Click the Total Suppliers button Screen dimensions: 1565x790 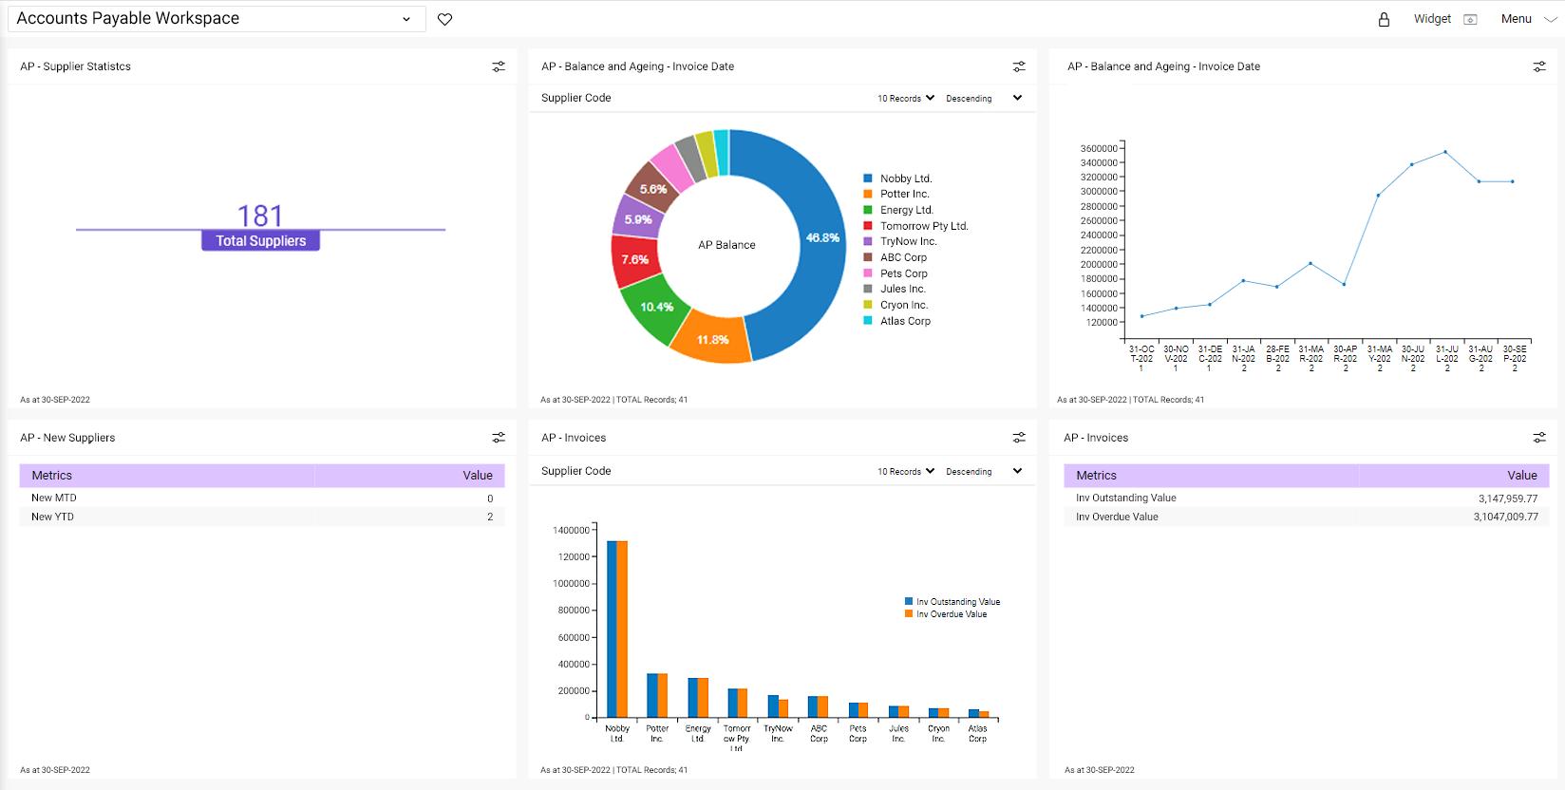[x=260, y=241]
